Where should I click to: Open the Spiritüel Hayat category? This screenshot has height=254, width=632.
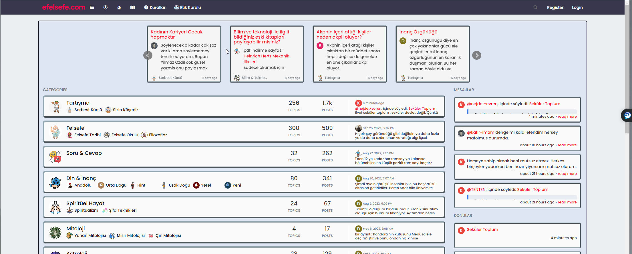(x=85, y=203)
